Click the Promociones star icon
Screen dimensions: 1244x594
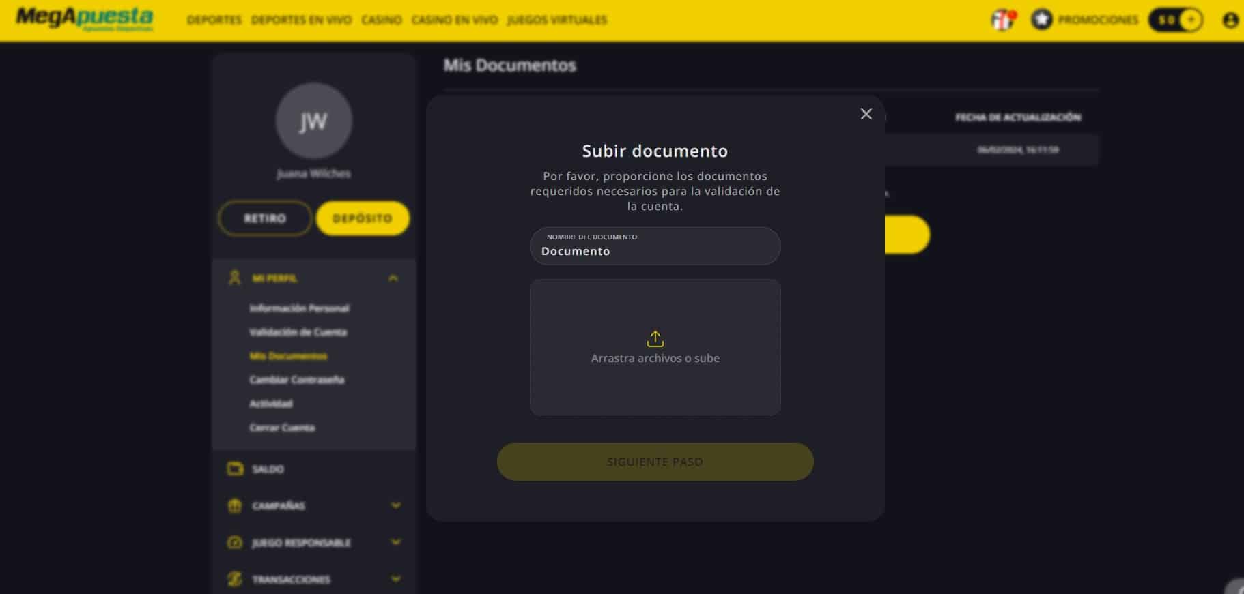coord(1041,20)
